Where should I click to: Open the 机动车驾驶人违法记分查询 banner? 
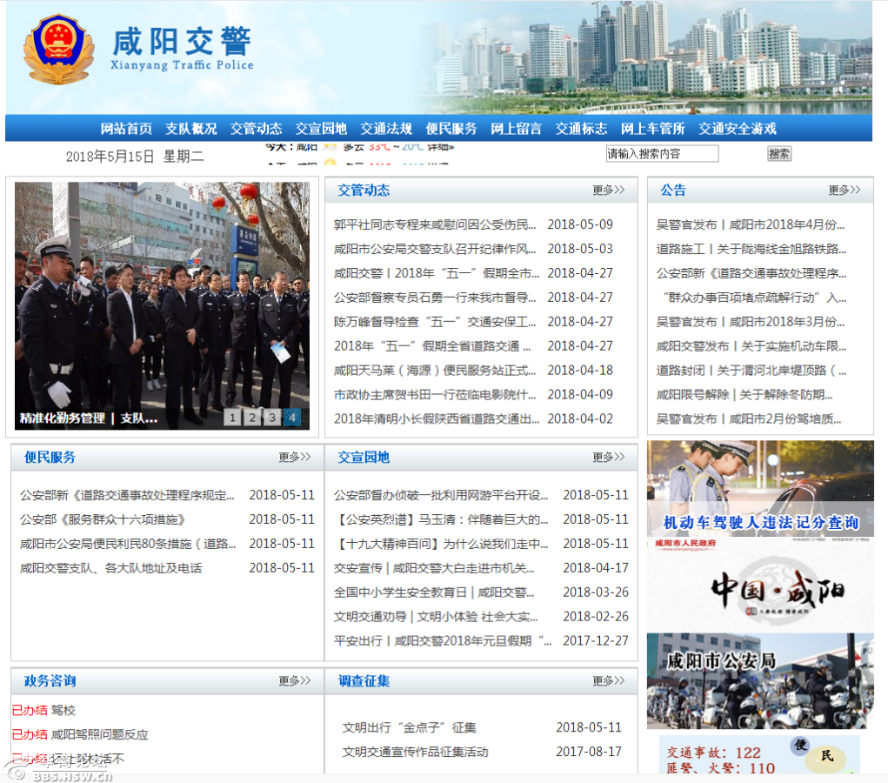pos(760,488)
